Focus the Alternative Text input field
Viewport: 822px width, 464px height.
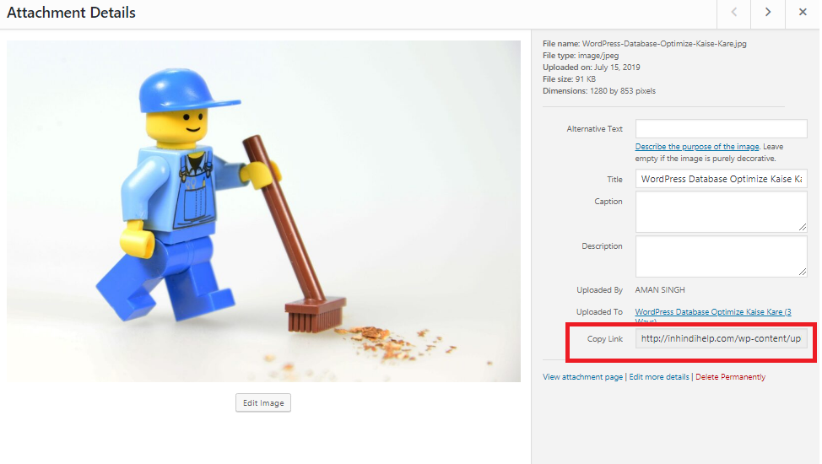[721, 129]
